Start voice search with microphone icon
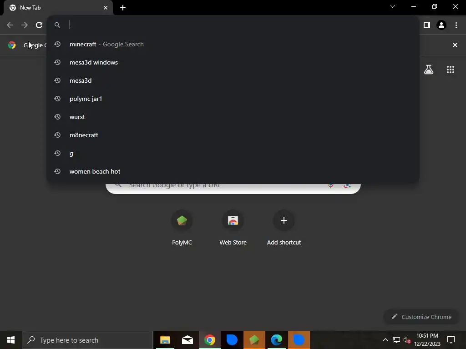The image size is (466, 349). point(330,186)
